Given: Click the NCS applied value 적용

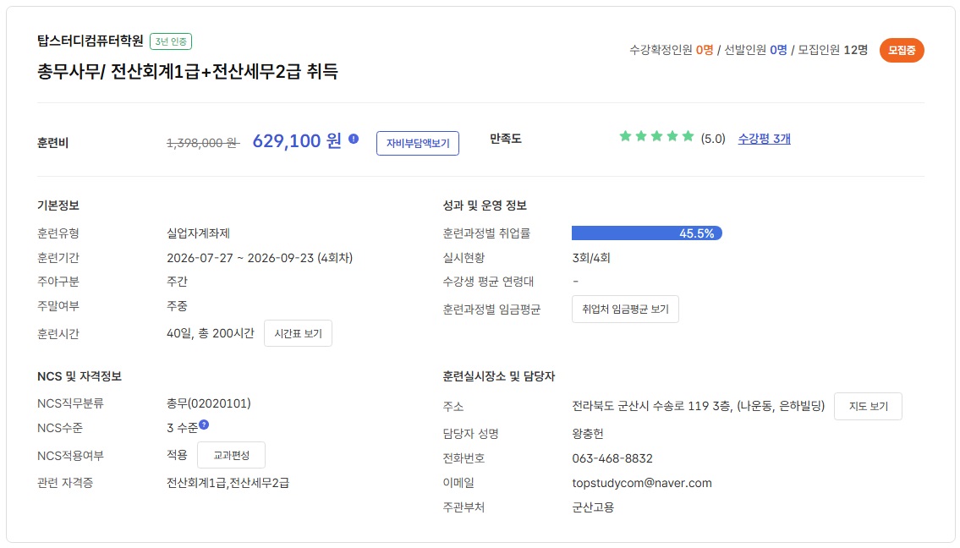Looking at the screenshot, I should point(177,455).
